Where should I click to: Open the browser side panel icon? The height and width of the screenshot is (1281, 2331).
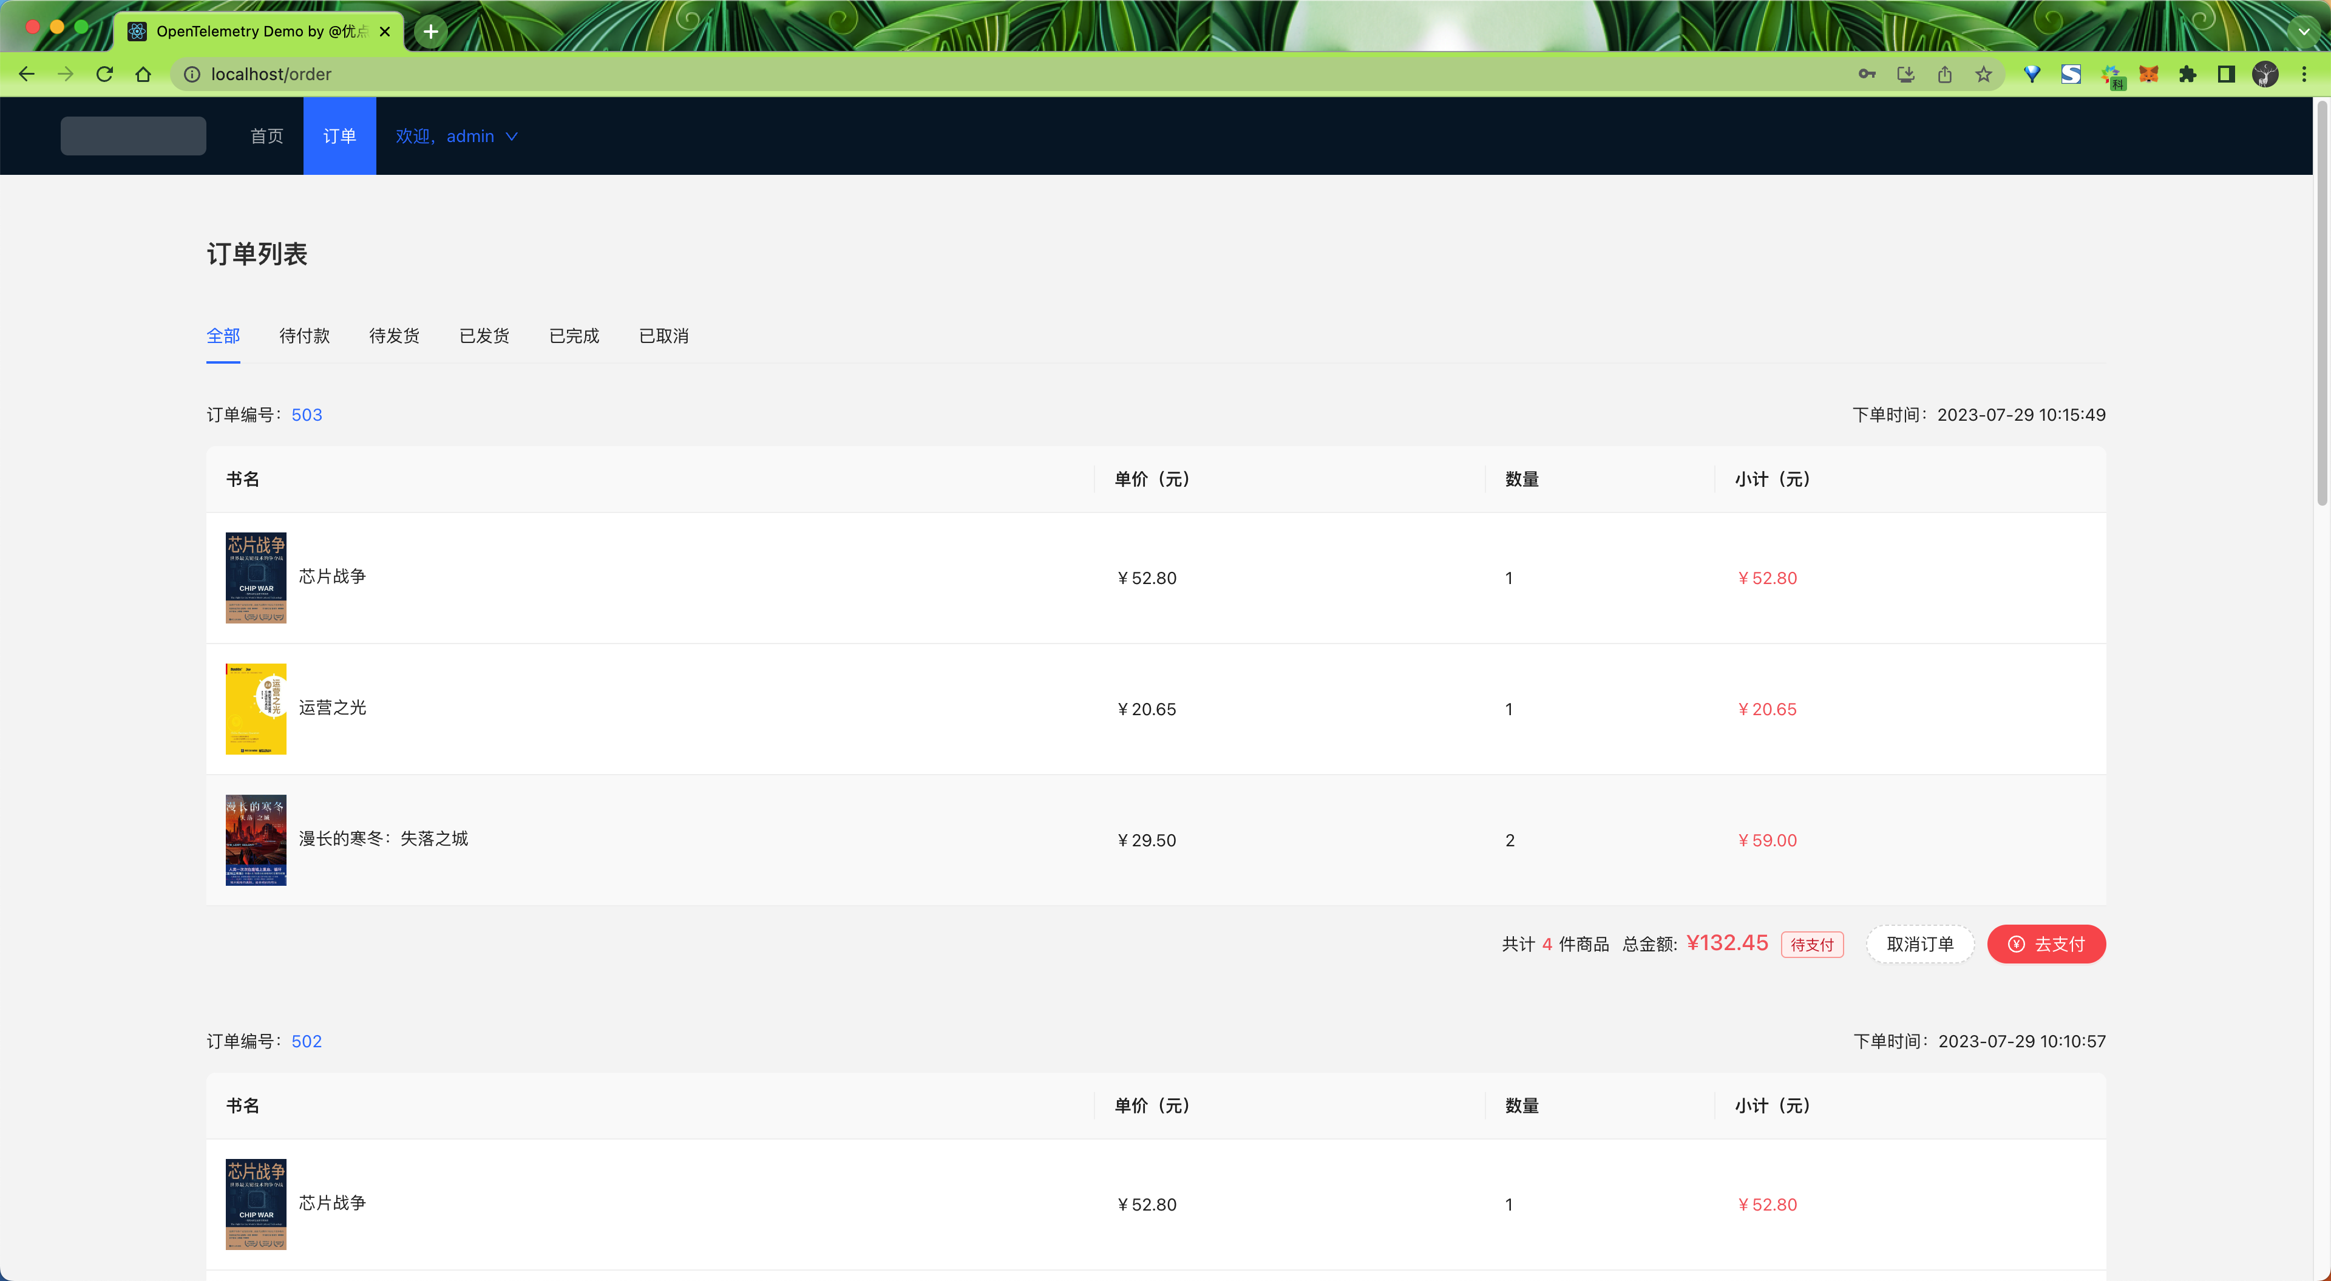click(2226, 74)
